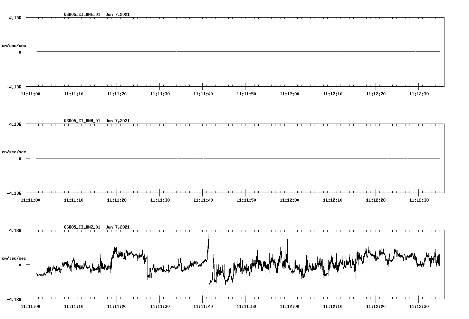
Task: Click the QSD05_CI_HNN_01 chart title
Action: pos(97,121)
